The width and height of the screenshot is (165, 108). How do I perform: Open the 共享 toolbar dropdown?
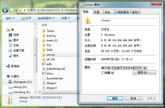[x=65, y=18]
